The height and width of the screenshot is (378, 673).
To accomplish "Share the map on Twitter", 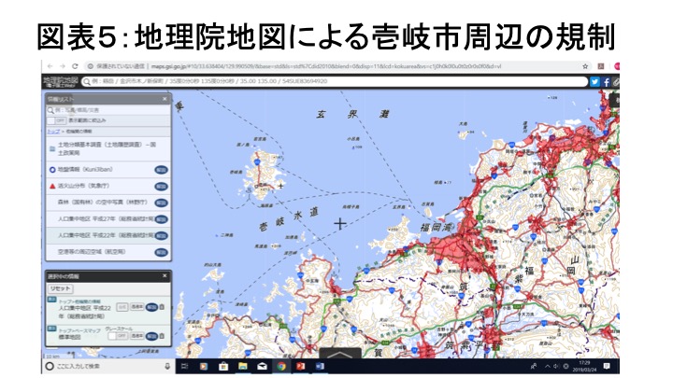I will pos(594,82).
